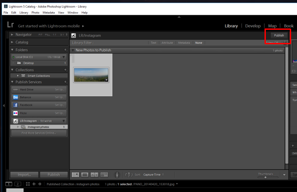This screenshot has width=297, height=192.
Task: Click the comment badge on photo thumbnail
Action: coord(107,80)
